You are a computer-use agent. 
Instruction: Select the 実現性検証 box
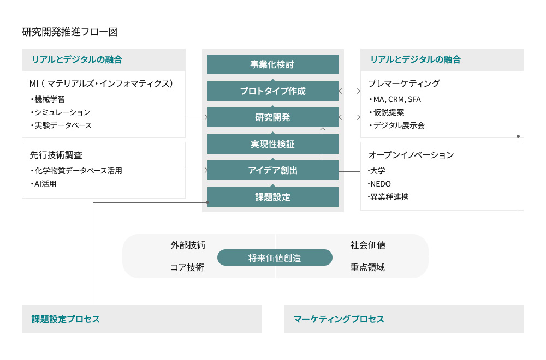point(272,143)
